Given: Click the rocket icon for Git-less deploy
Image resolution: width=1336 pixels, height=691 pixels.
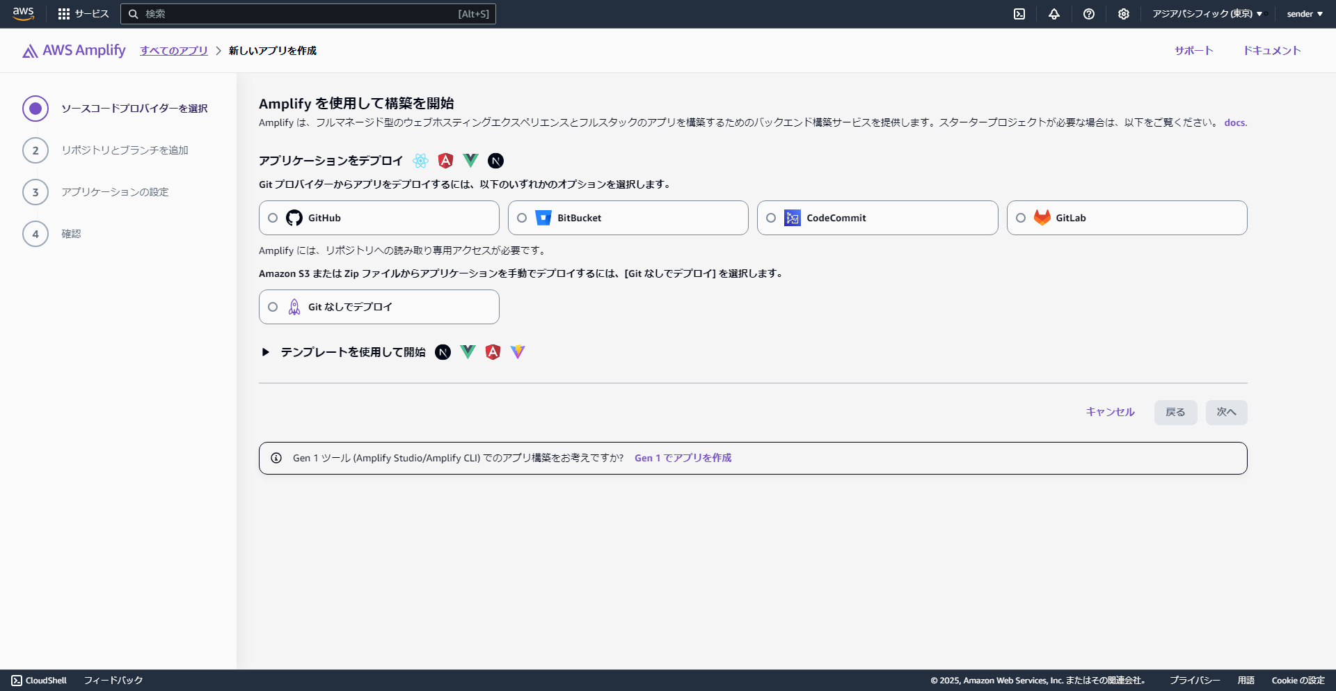Looking at the screenshot, I should (294, 307).
